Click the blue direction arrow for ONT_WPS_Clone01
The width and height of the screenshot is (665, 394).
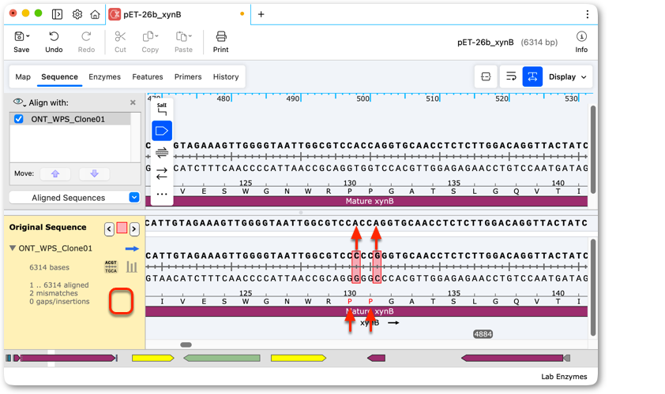pyautogui.click(x=132, y=248)
